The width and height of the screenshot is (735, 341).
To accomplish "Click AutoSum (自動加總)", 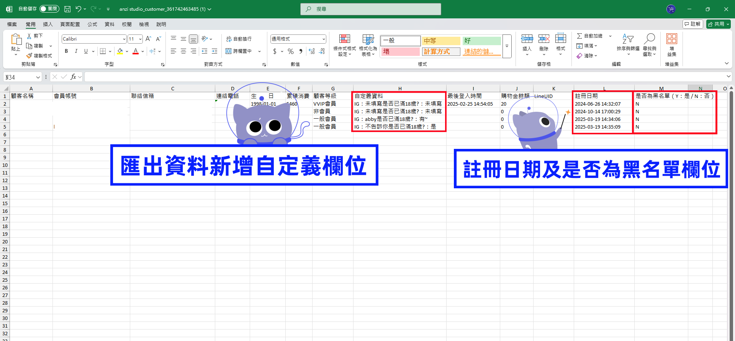I will click(x=590, y=36).
